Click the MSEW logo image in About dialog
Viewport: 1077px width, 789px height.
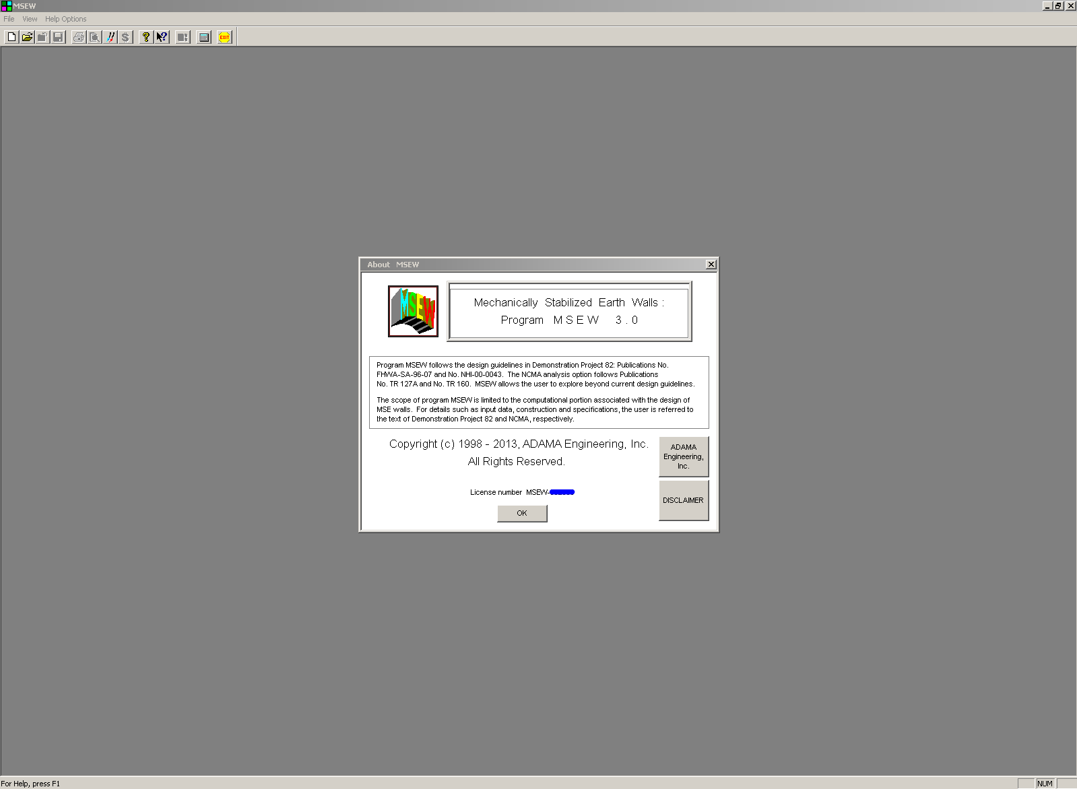pyautogui.click(x=413, y=311)
